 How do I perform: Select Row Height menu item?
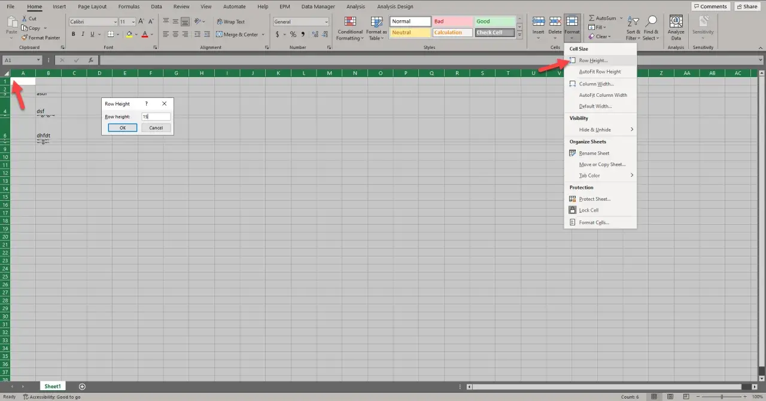[x=600, y=60]
